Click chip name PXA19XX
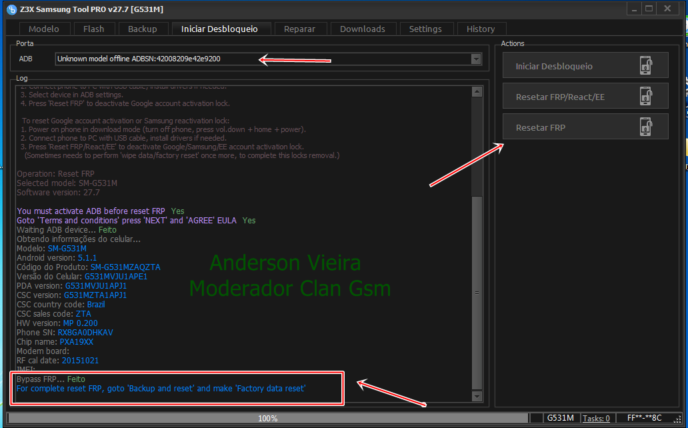This screenshot has height=428, width=688. coord(77,341)
